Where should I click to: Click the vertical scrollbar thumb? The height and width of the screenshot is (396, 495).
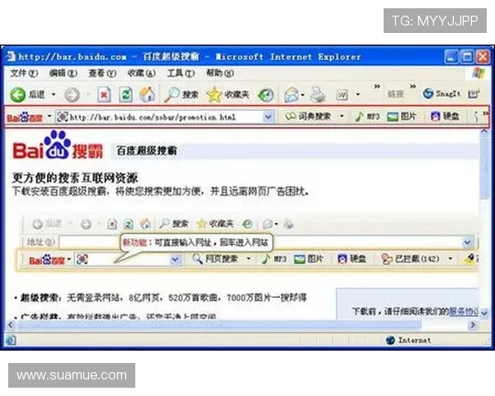coord(484,167)
